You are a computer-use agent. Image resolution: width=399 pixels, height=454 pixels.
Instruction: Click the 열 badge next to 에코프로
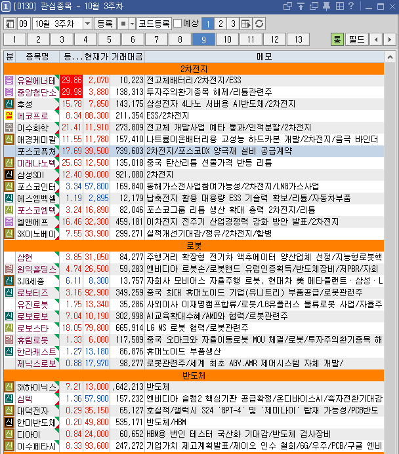click(9, 115)
